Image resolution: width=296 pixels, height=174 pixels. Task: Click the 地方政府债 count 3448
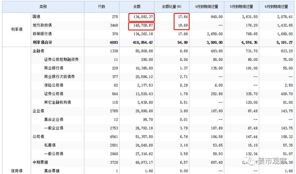(x=114, y=25)
